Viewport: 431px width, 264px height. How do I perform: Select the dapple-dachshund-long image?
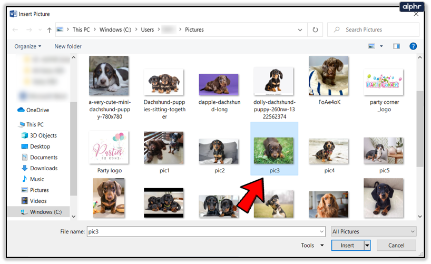click(x=219, y=84)
